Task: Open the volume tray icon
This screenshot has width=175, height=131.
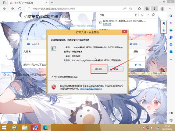Action: (152, 128)
